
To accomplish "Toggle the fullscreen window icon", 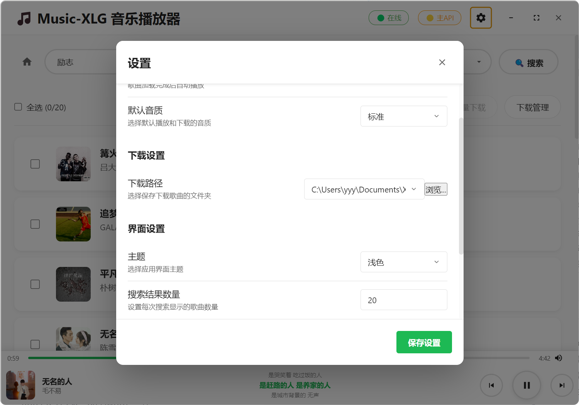I will tap(536, 18).
